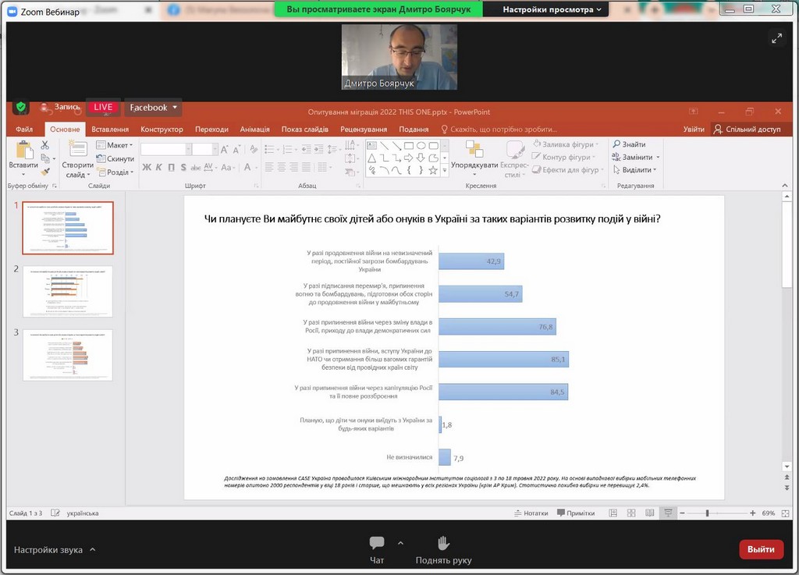Click the Share access (Спільний доступ) button

pyautogui.click(x=747, y=130)
